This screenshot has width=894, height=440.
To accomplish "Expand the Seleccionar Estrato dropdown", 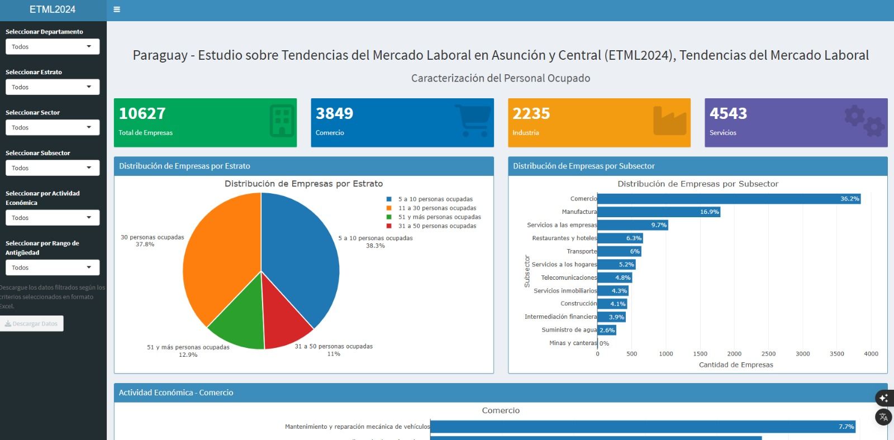I will point(52,87).
